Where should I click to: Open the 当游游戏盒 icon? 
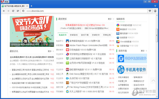click(118, 46)
